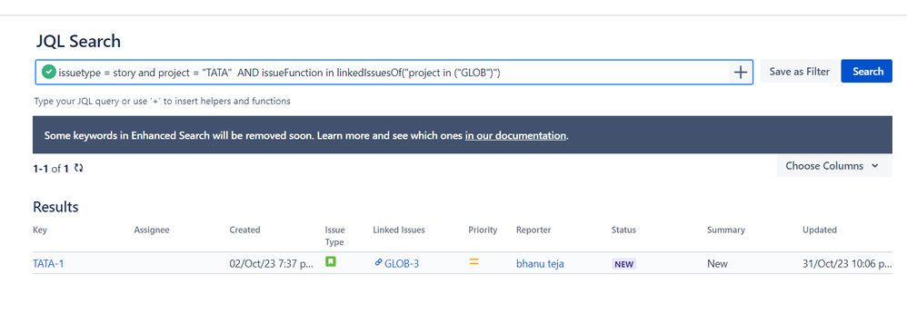
Task: Open reporter bhanu teja profile
Action: [x=540, y=264]
